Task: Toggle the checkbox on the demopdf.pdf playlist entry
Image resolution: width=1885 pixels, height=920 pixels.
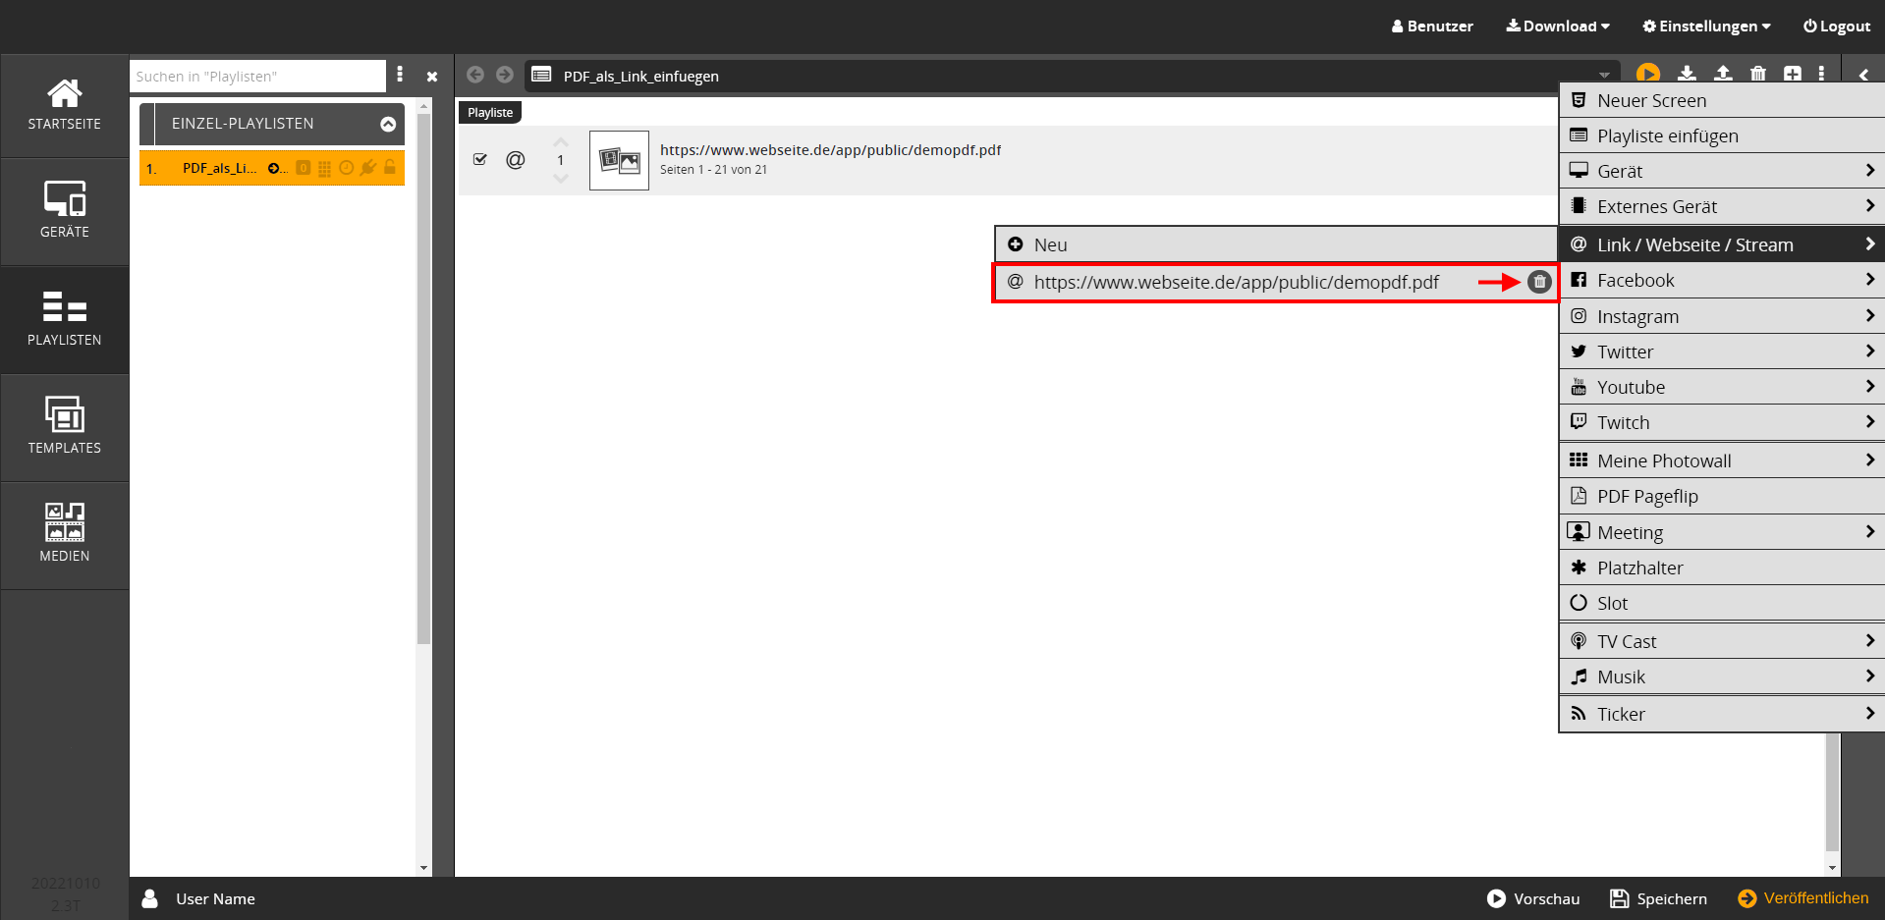Action: pos(480,159)
